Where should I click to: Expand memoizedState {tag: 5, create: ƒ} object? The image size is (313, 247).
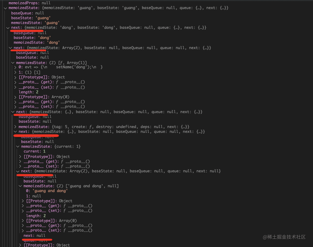[x=15, y=127]
